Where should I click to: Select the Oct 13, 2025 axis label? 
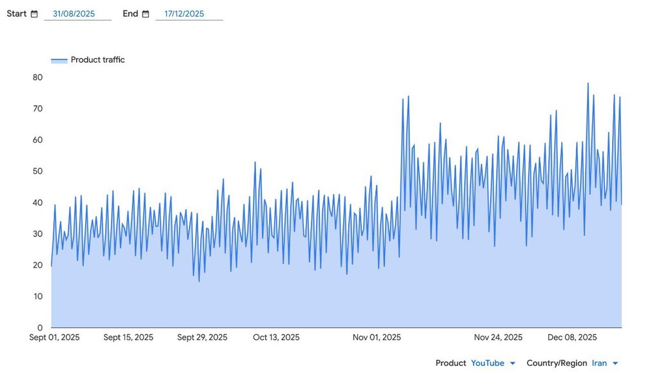pos(276,337)
